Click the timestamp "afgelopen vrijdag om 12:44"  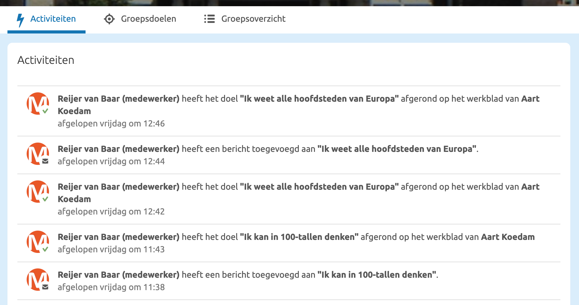click(x=111, y=161)
